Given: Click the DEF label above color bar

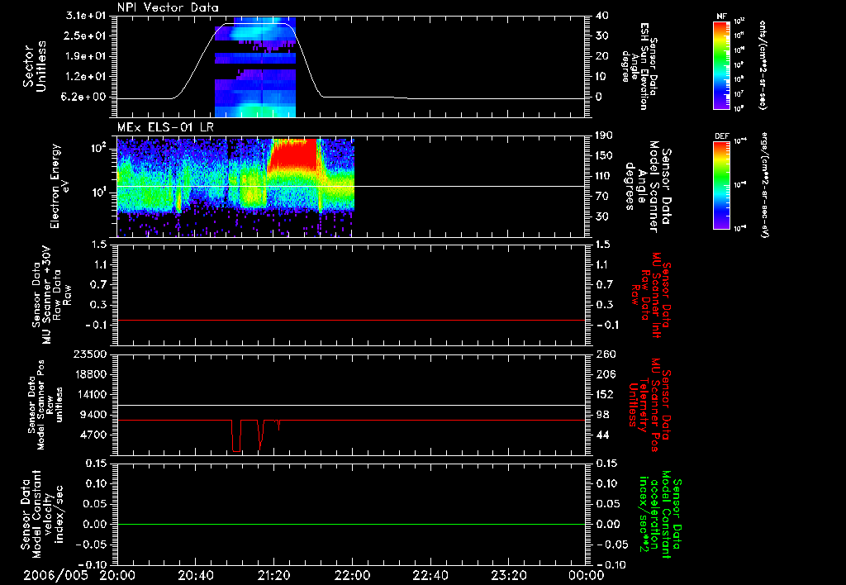Looking at the screenshot, I should (x=721, y=136).
